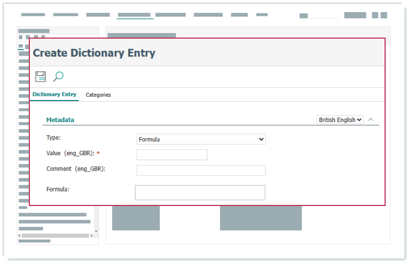Click into the Formula text box

pyautogui.click(x=200, y=192)
